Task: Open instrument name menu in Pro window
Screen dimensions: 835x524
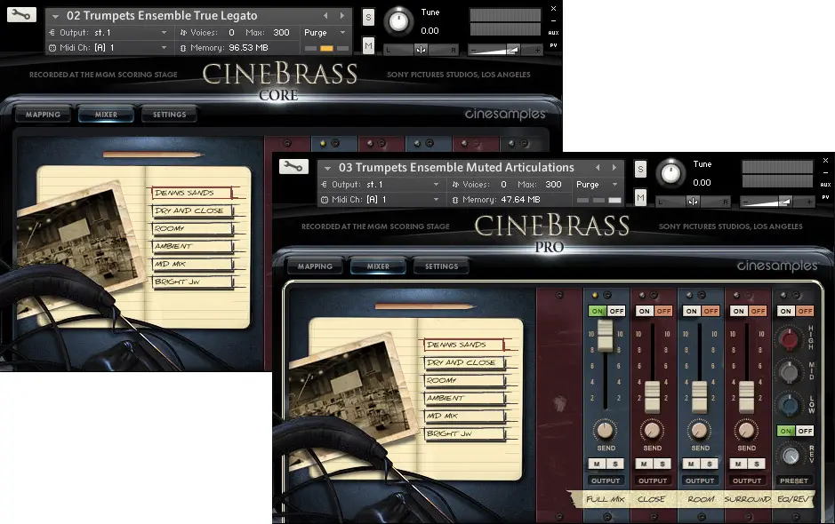Action: [x=327, y=168]
